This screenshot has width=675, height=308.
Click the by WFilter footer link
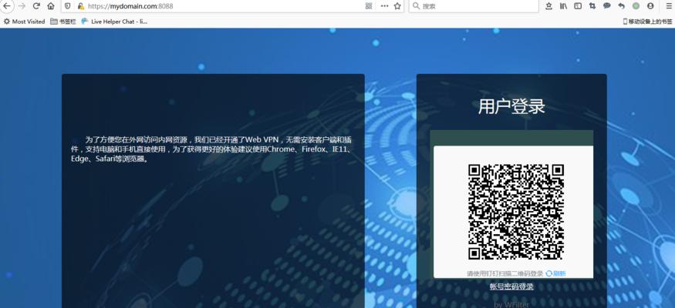click(x=511, y=305)
